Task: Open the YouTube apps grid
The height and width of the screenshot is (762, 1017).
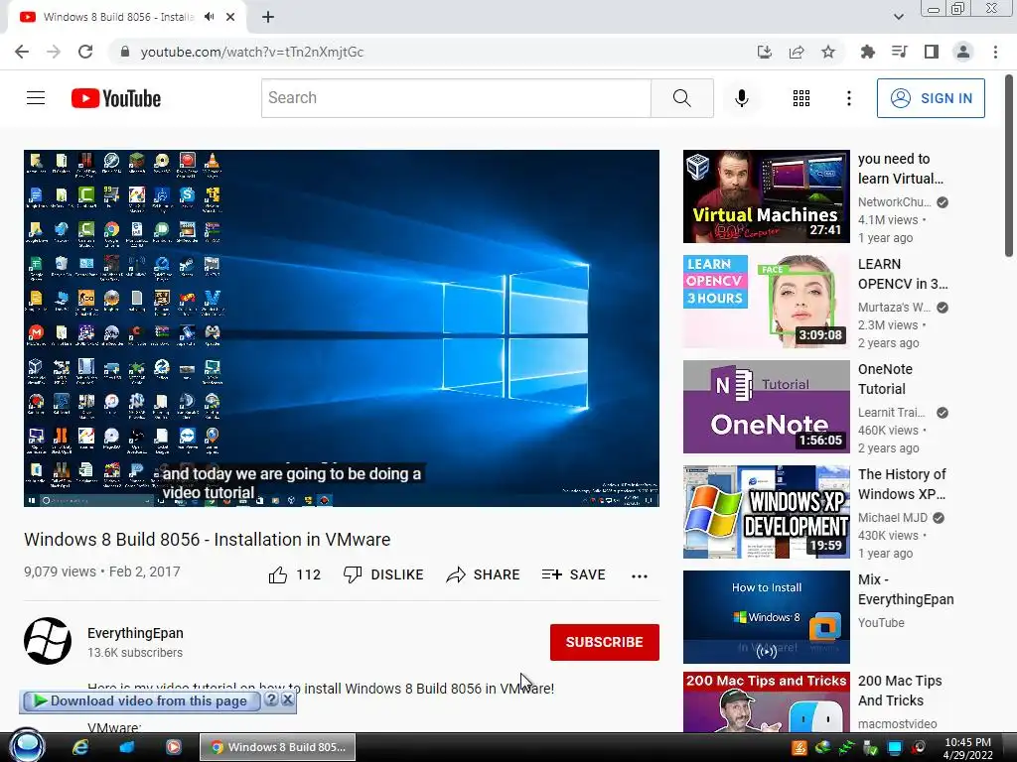Action: point(801,98)
